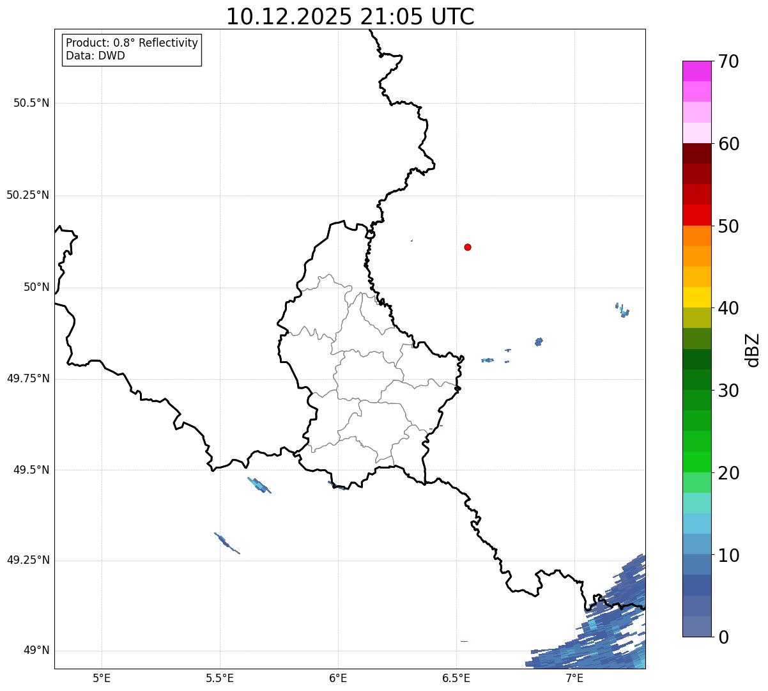Image resolution: width=768 pixels, height=691 pixels.
Task: Click the "Product: 0.8° Reflectivity" label
Action: pos(132,43)
